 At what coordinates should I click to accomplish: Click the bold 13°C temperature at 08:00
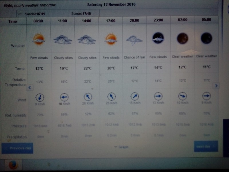pos(39,69)
